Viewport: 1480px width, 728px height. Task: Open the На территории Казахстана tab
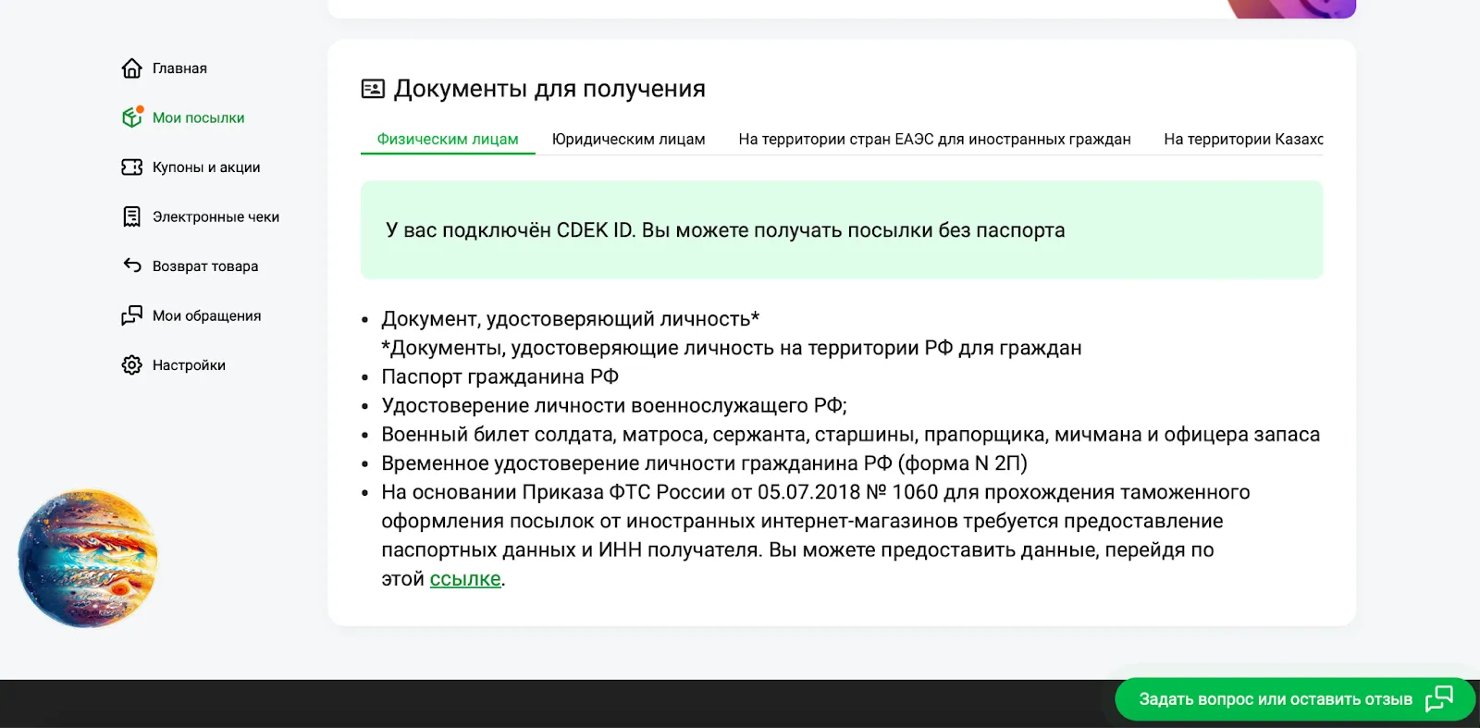tap(1242, 139)
